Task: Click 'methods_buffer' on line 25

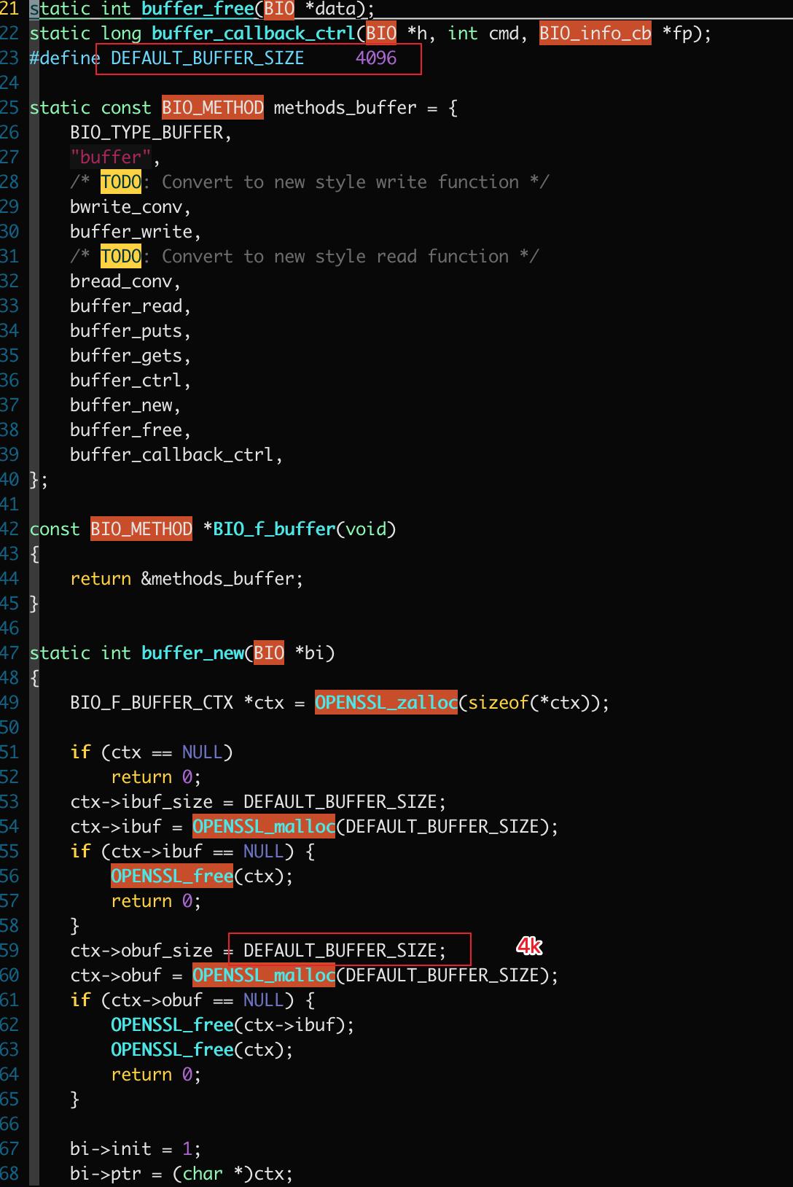Action: (345, 108)
